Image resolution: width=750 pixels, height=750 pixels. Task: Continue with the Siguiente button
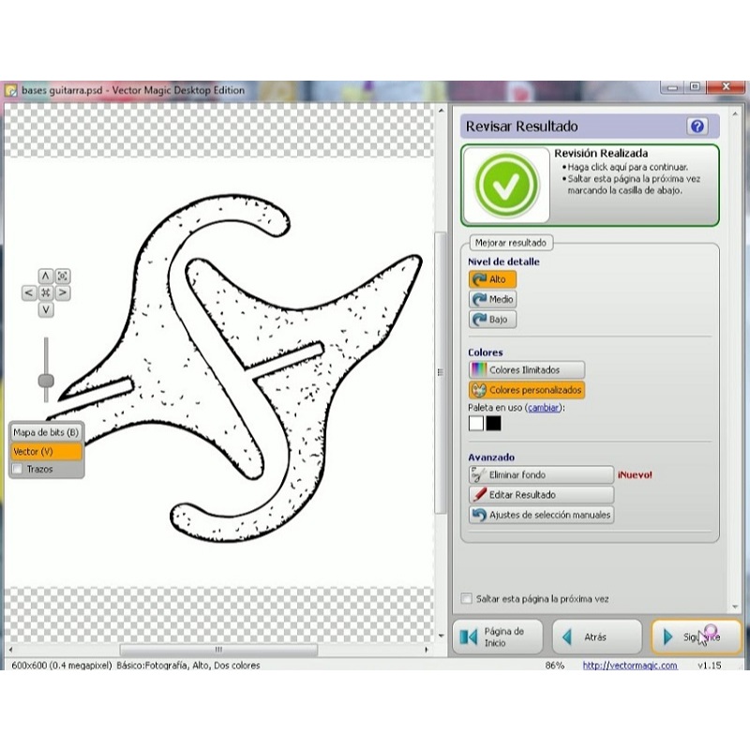[696, 637]
